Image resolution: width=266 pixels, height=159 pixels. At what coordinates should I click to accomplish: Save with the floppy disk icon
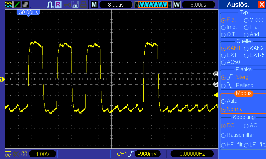(x=75, y=5)
